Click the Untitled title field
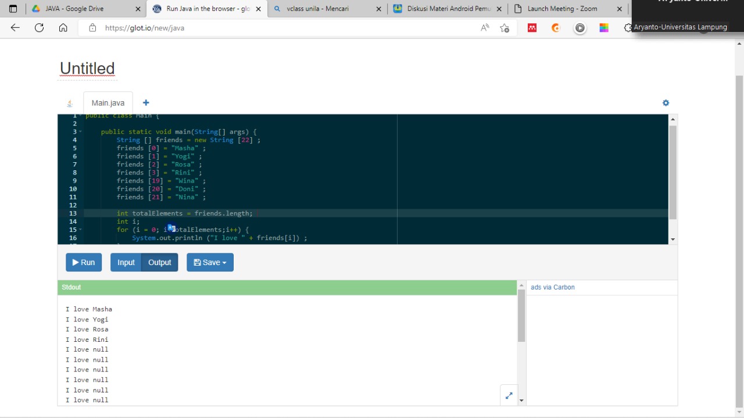This screenshot has width=744, height=418. [x=87, y=69]
